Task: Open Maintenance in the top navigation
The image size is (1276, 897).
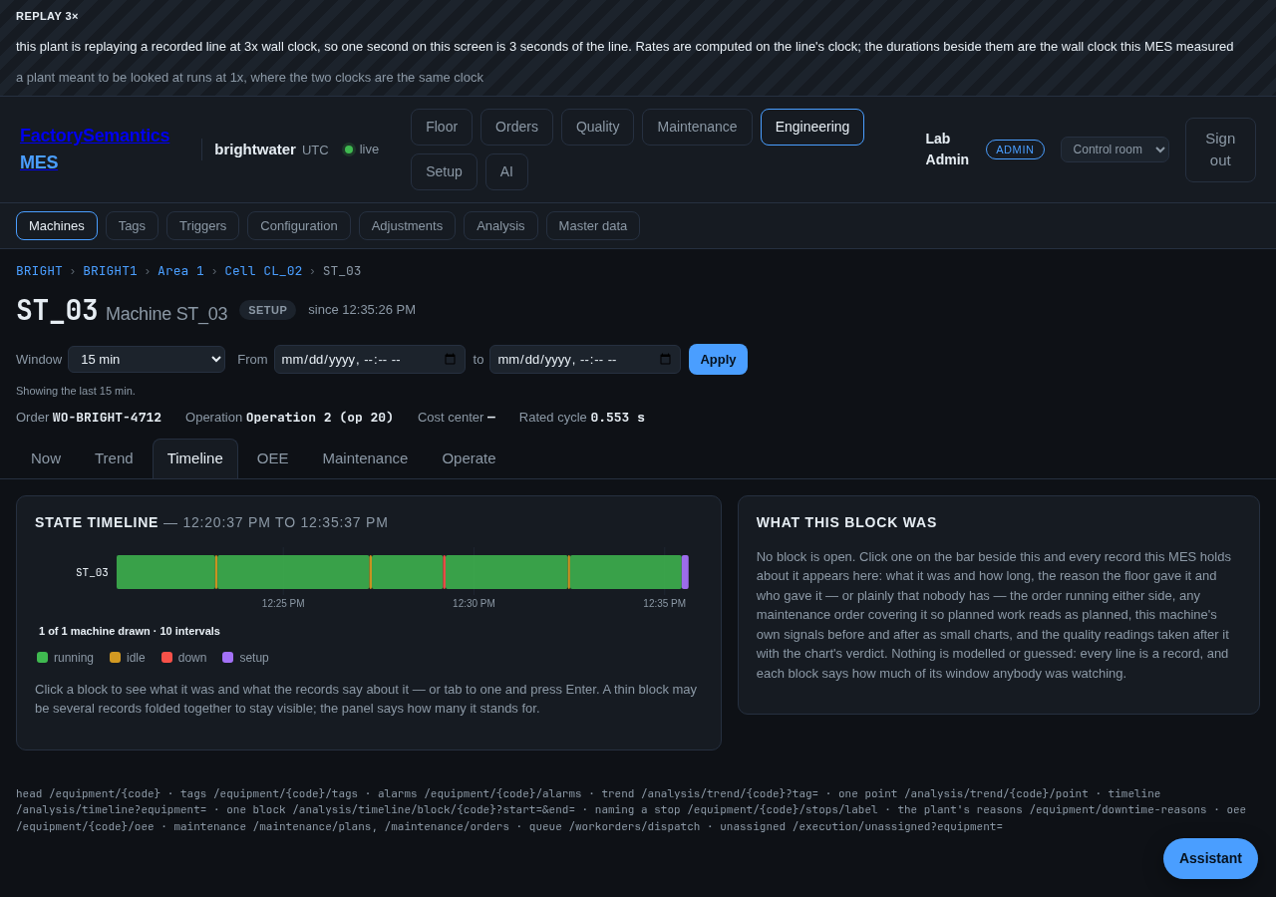Action: click(x=697, y=127)
